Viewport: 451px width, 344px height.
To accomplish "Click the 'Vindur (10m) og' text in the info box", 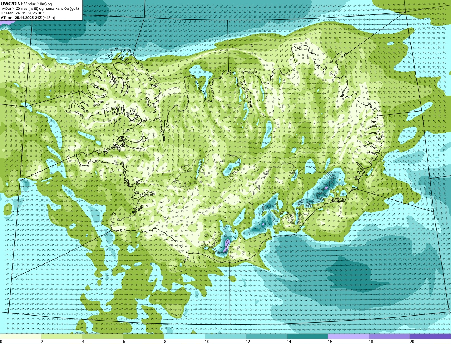I will [x=38, y=4].
